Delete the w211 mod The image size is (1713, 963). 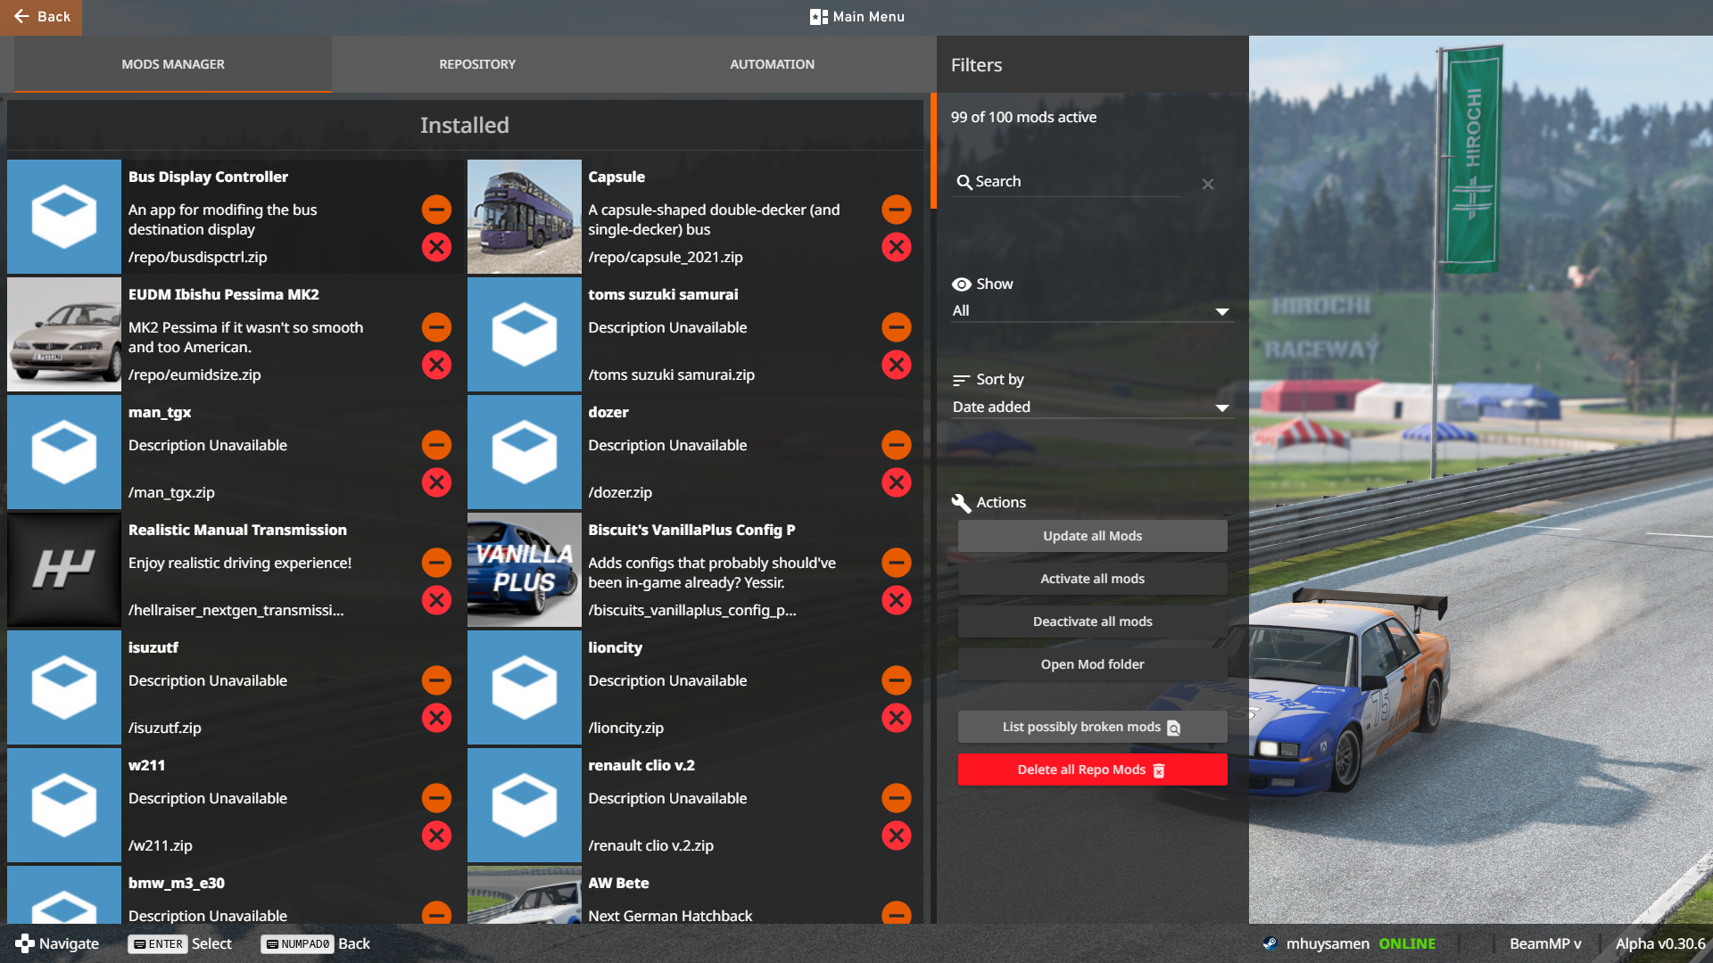436,835
